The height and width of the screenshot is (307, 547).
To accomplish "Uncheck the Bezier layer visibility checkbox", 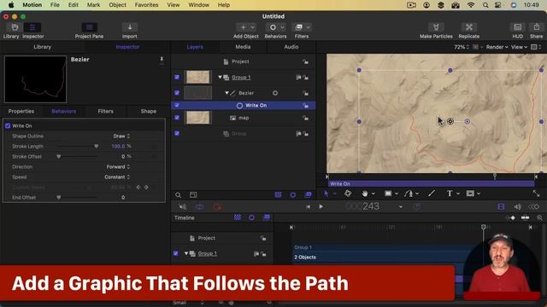I will click(177, 93).
